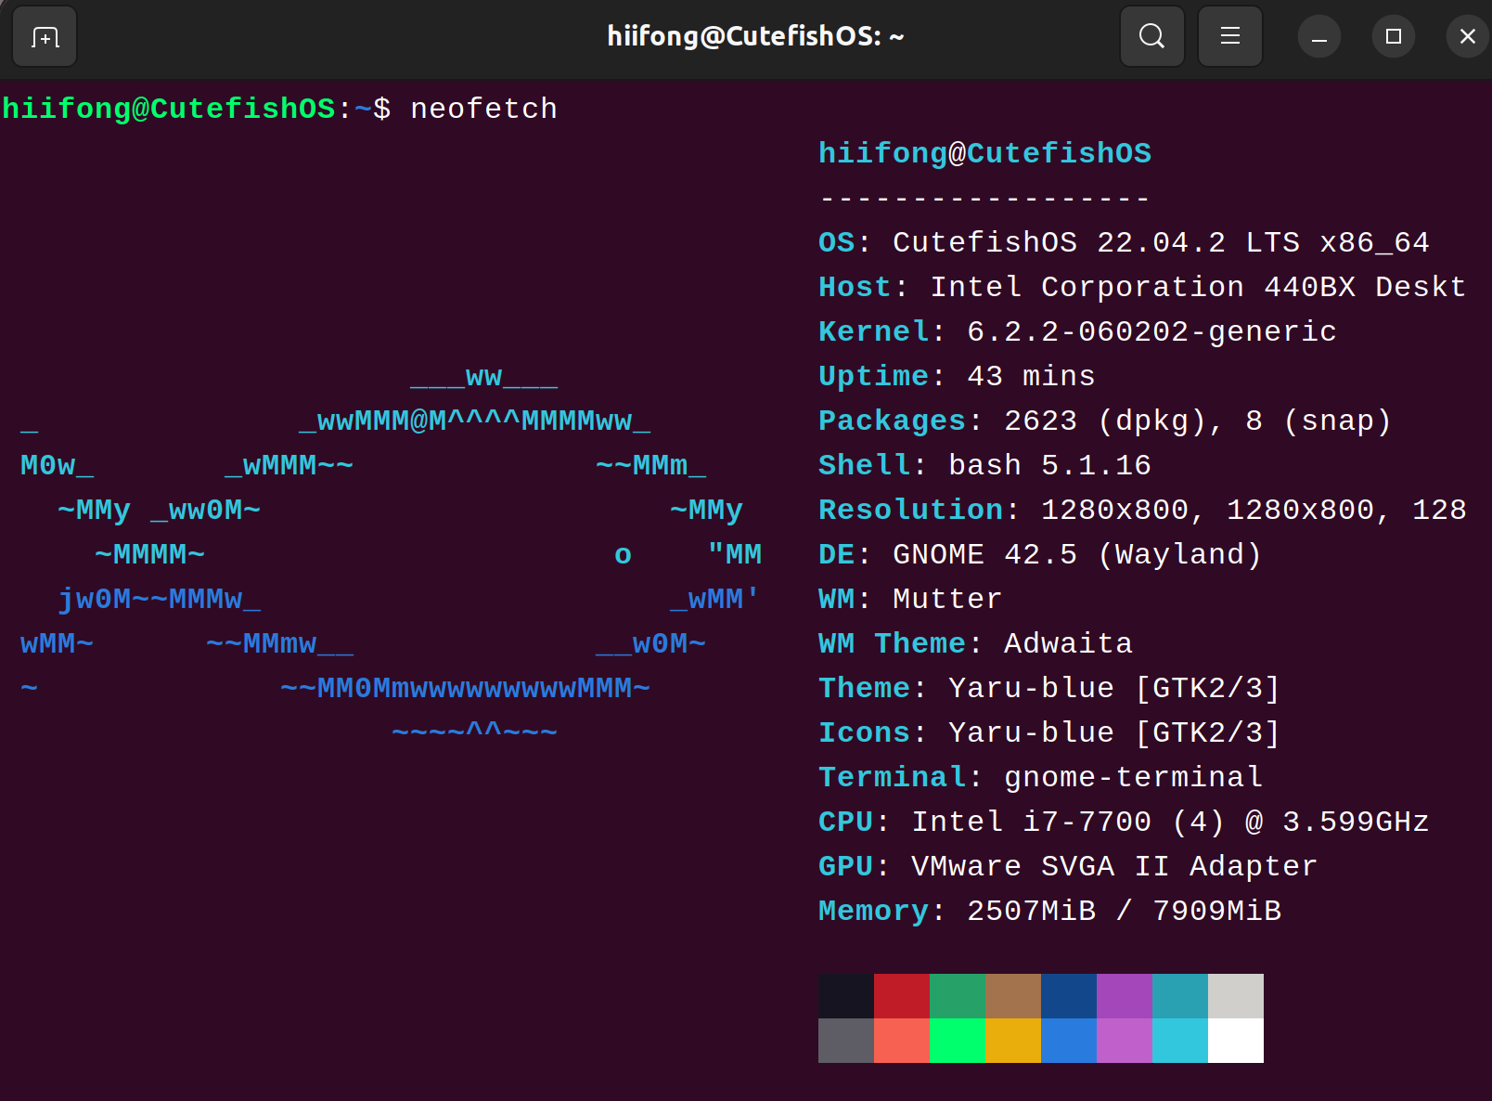This screenshot has height=1101, width=1492.
Task: Click the window title hiifong@CutefishOS: ~
Action: pos(755,37)
